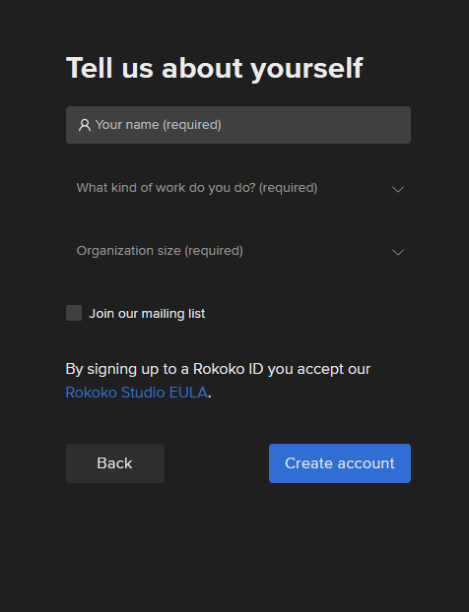Click the chevron beside Organization size
This screenshot has width=469, height=612.
[397, 252]
